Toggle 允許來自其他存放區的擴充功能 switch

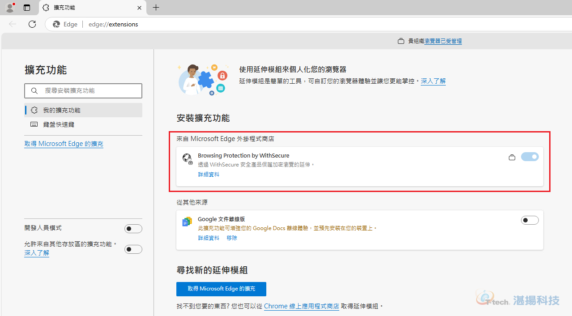coord(133,249)
